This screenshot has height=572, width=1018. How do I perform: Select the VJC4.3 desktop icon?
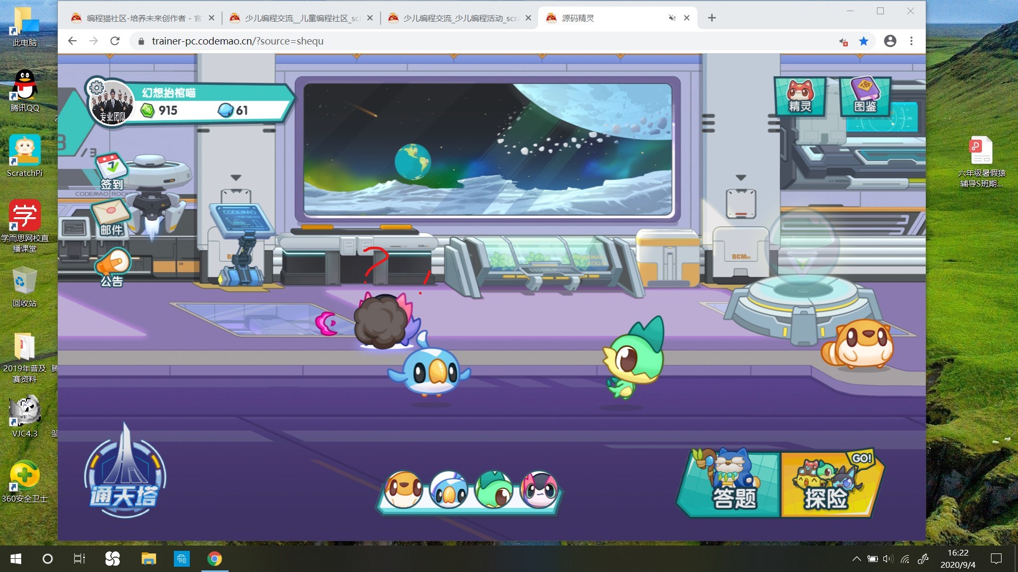click(25, 417)
